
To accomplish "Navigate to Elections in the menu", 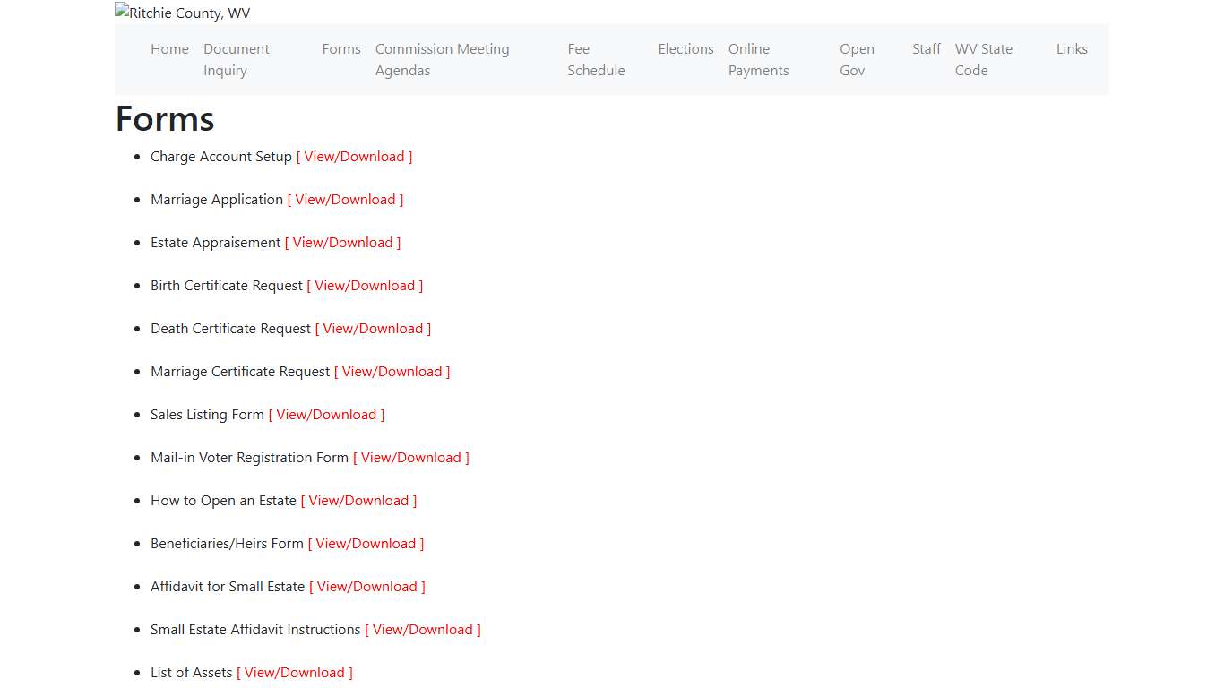I will click(x=685, y=49).
